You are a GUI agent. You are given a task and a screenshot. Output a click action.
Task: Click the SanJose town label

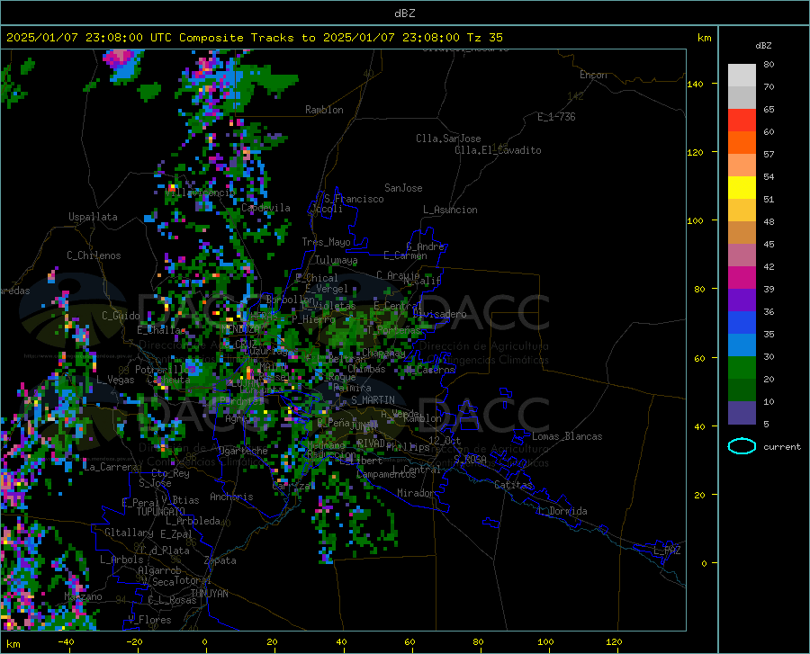point(403,188)
